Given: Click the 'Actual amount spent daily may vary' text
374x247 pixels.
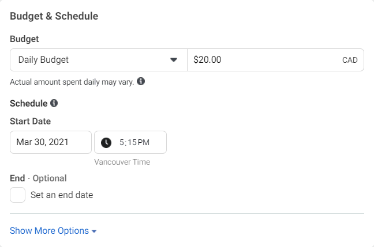Looking at the screenshot, I should coord(72,82).
